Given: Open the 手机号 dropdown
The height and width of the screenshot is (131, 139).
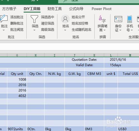Looking at the screenshot, I should [132, 30].
